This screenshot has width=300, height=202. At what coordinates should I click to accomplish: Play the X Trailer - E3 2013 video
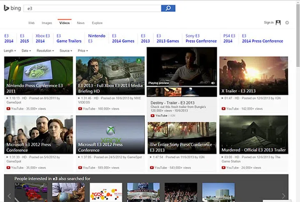253,76
